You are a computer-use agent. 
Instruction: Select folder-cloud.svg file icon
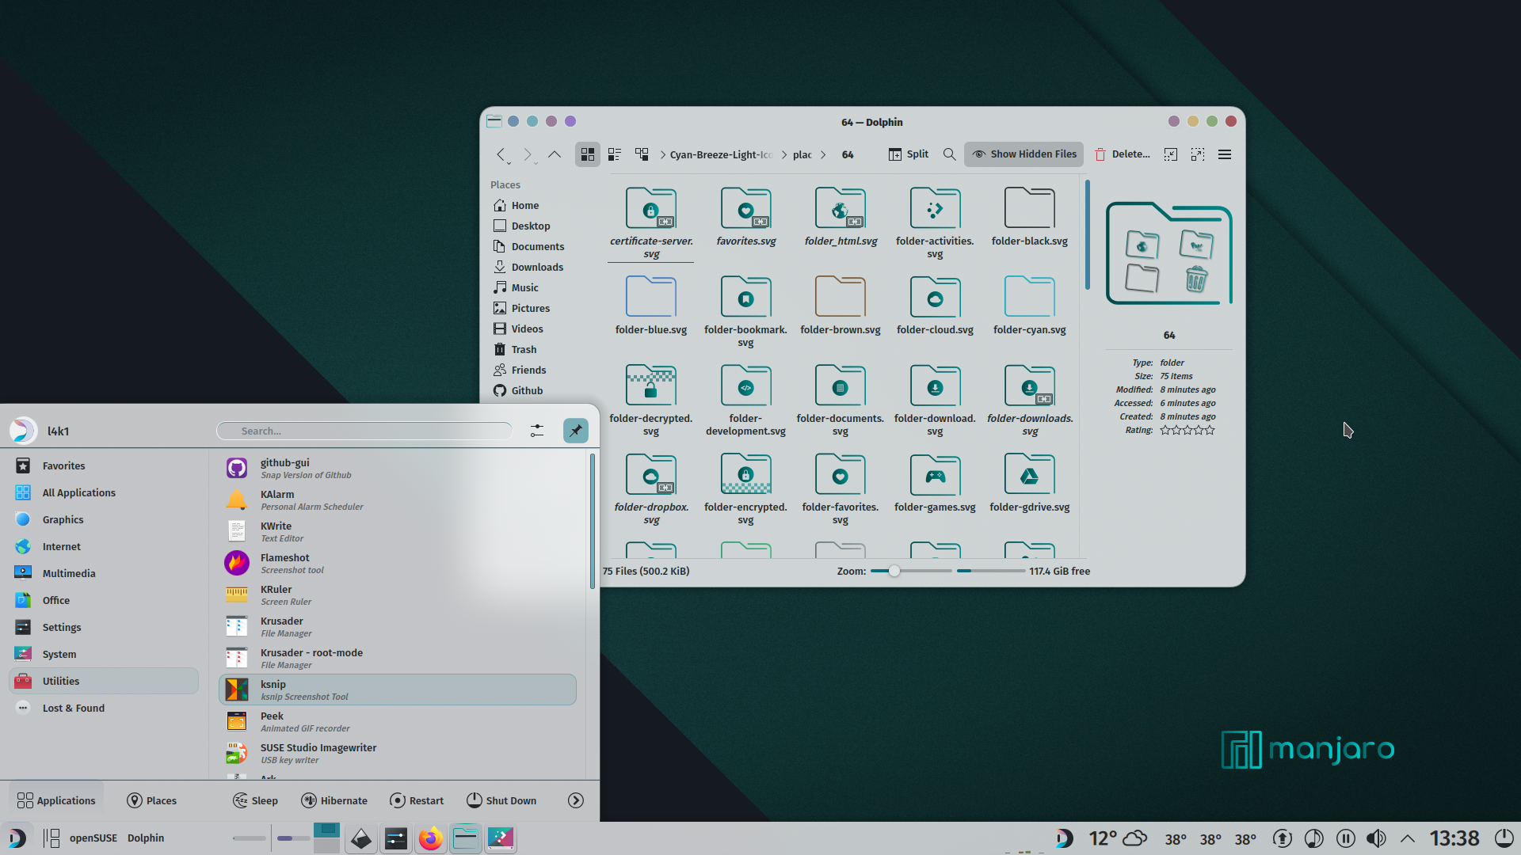click(x=935, y=297)
